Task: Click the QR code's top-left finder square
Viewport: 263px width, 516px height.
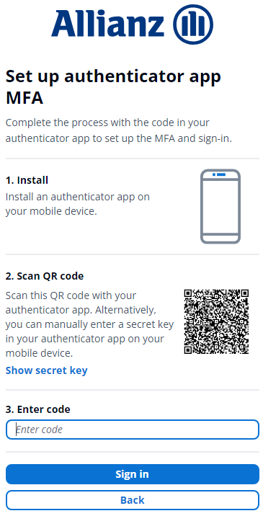Action: coord(189,294)
